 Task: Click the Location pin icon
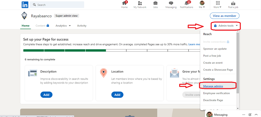(103, 73)
